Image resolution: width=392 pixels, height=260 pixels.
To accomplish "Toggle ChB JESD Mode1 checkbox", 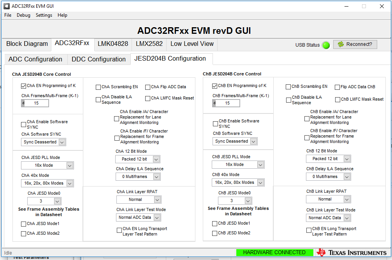I will [214, 223].
